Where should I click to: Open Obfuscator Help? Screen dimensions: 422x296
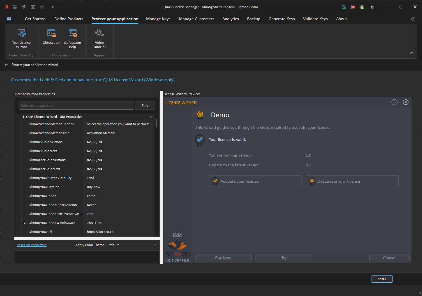[x=73, y=38]
